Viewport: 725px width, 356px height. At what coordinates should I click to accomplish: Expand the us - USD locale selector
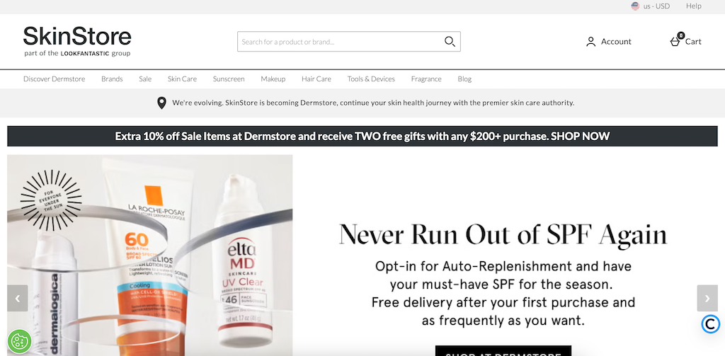(x=651, y=6)
